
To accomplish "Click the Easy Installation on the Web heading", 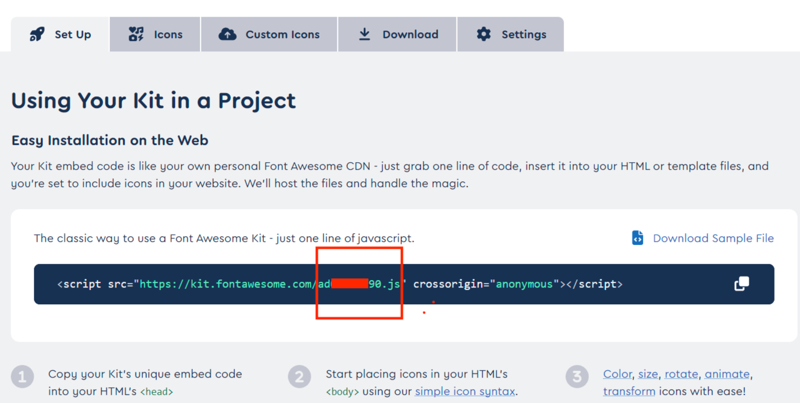I will click(110, 140).
